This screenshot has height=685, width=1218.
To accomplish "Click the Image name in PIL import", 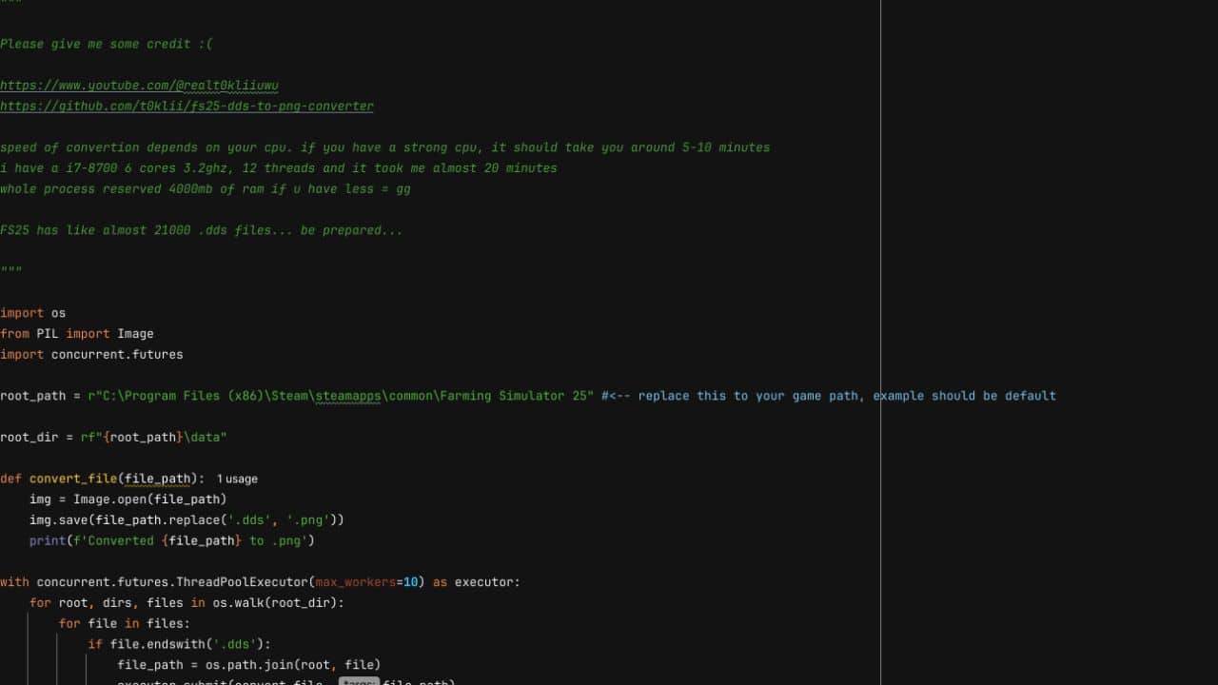I will (135, 334).
